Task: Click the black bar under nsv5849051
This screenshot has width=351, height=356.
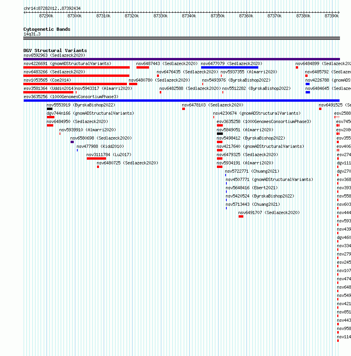Action: [x=220, y=134]
